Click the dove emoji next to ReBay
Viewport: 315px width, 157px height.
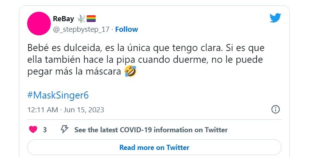81,18
